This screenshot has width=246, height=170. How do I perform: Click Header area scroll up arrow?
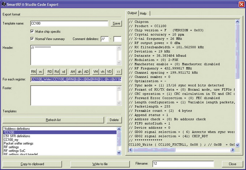coord(119,48)
